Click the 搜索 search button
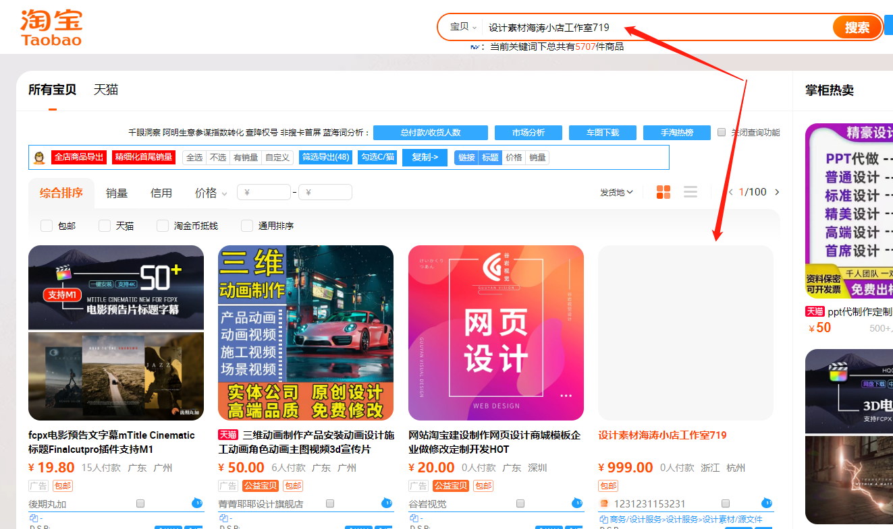 click(x=857, y=26)
